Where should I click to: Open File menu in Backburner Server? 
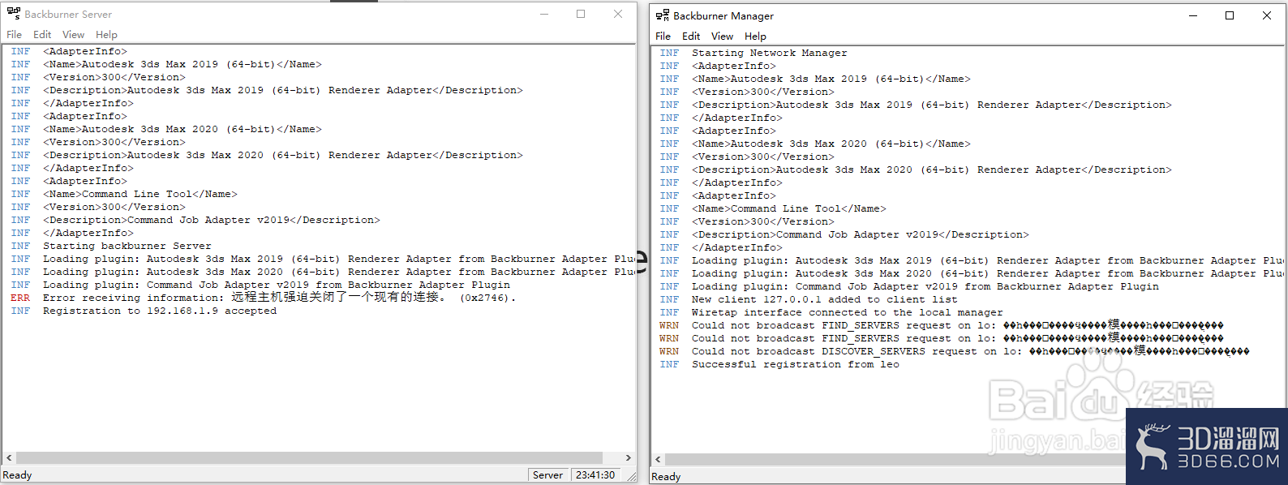tap(15, 35)
